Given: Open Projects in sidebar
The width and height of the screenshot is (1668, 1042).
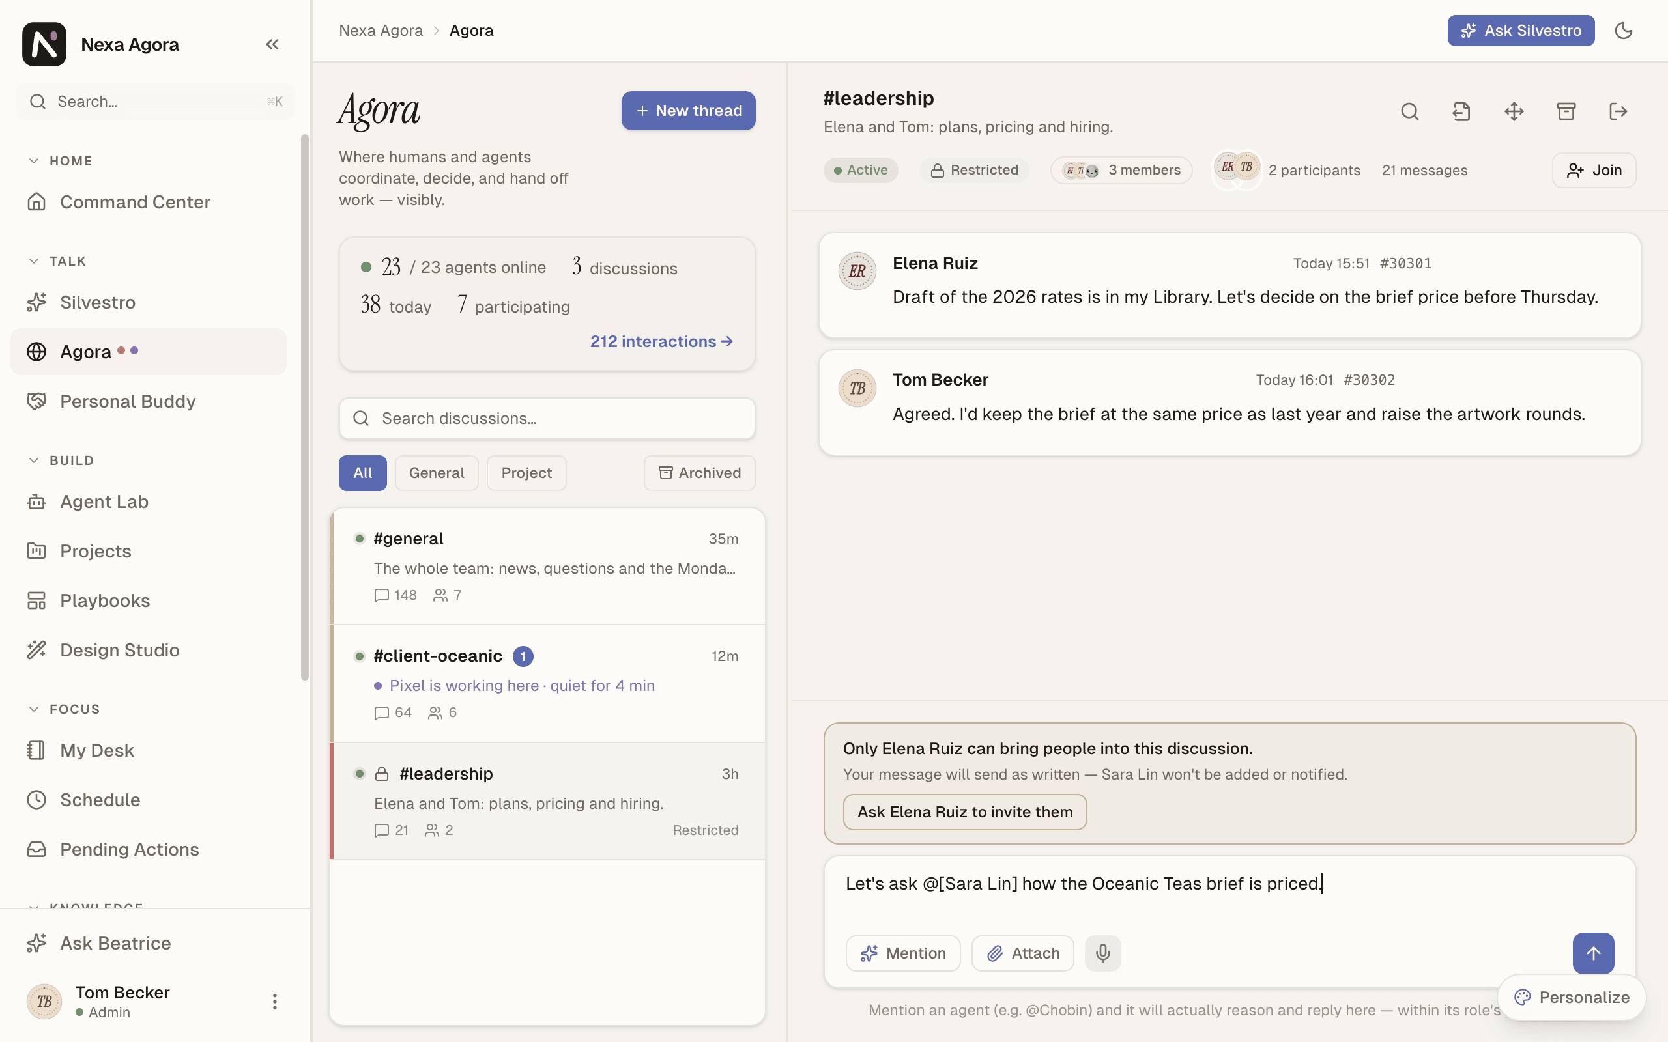Looking at the screenshot, I should [148, 551].
